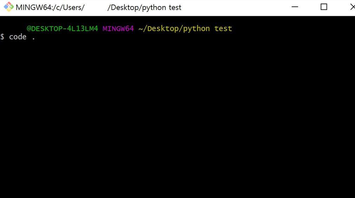This screenshot has height=198, width=355.
Task: Close the MINGW64 terminal window
Action: 353,7
